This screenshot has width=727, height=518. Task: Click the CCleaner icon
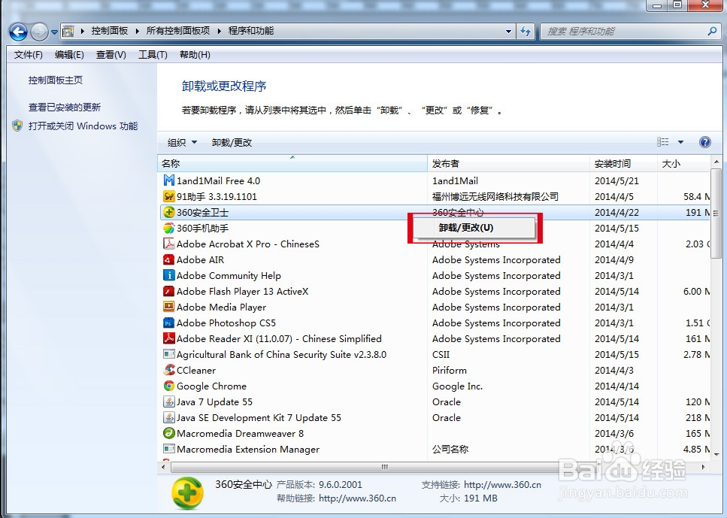[168, 370]
